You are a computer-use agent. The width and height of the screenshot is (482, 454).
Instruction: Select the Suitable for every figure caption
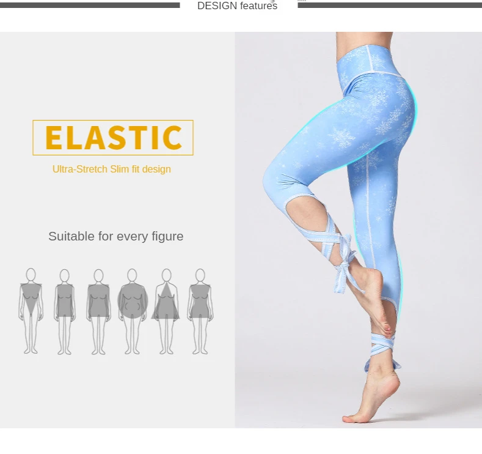(116, 236)
